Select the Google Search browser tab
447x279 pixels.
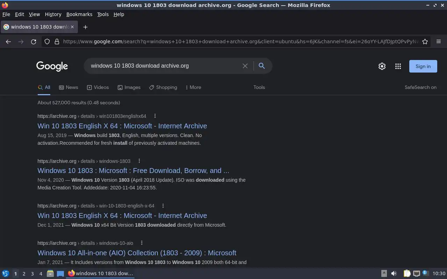pos(39,27)
